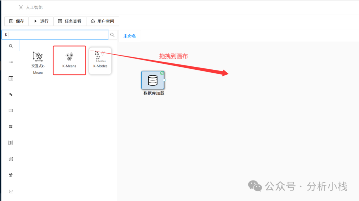Open the three-dots category in sidebar

click(x=11, y=62)
